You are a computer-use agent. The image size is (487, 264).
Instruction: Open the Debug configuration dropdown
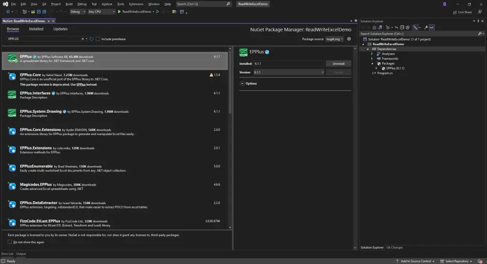(x=78, y=12)
